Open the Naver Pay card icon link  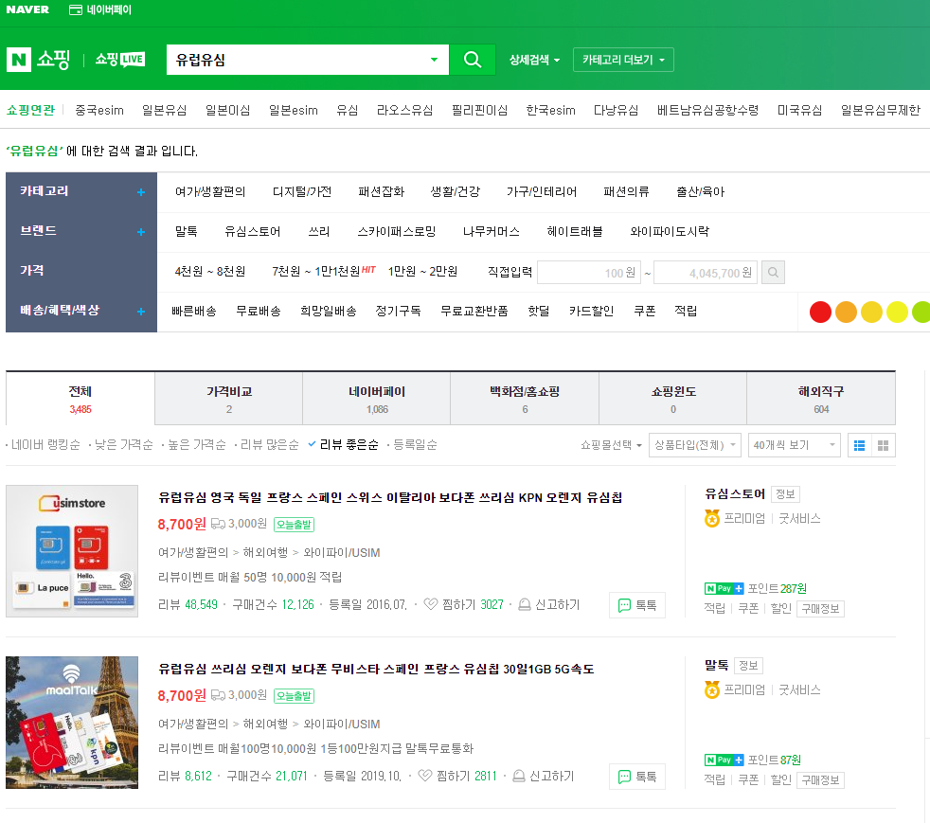76,10
